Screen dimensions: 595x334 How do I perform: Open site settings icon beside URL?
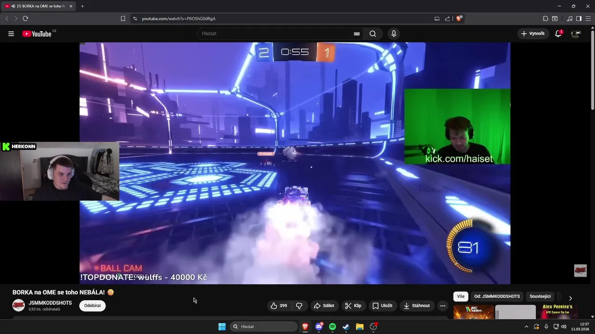point(135,19)
